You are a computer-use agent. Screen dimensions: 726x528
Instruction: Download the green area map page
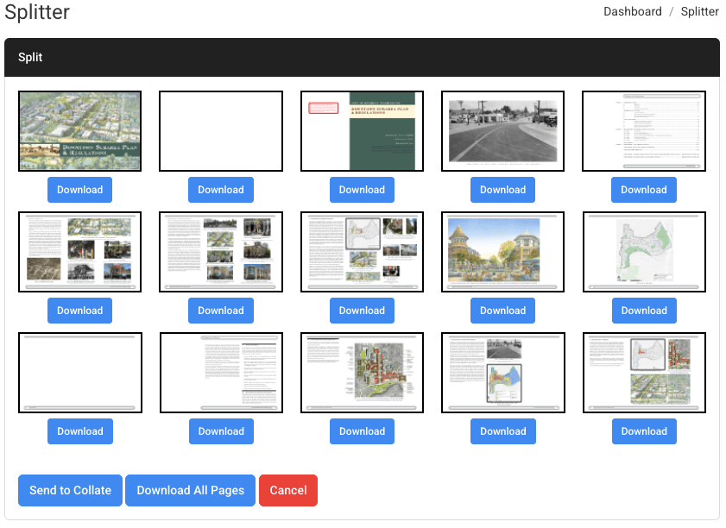[644, 311]
